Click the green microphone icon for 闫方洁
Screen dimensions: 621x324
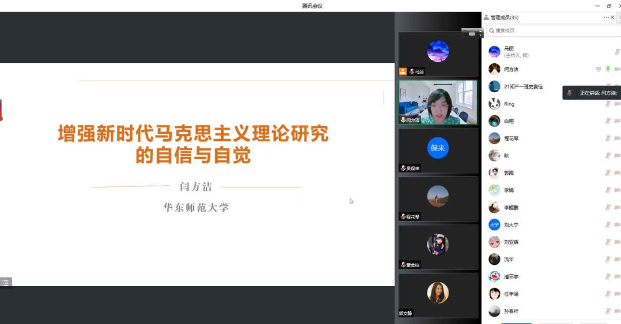608,69
